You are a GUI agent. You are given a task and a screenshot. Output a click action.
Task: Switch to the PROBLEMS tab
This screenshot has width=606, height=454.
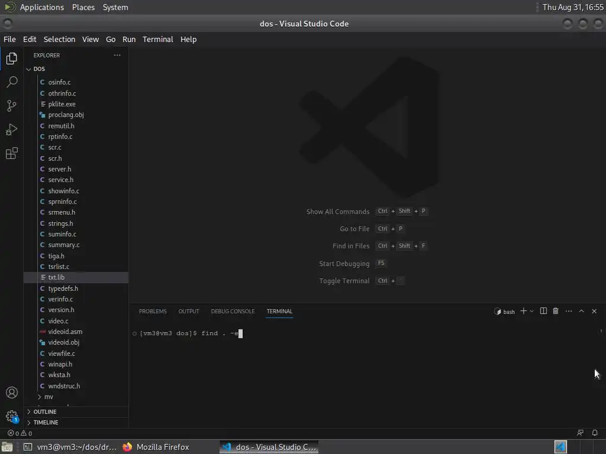tap(153, 311)
